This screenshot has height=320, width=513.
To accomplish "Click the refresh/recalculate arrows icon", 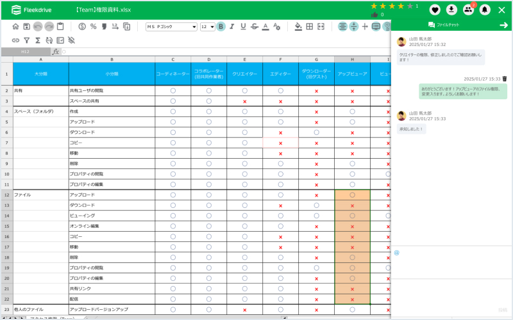I will pyautogui.click(x=49, y=40).
